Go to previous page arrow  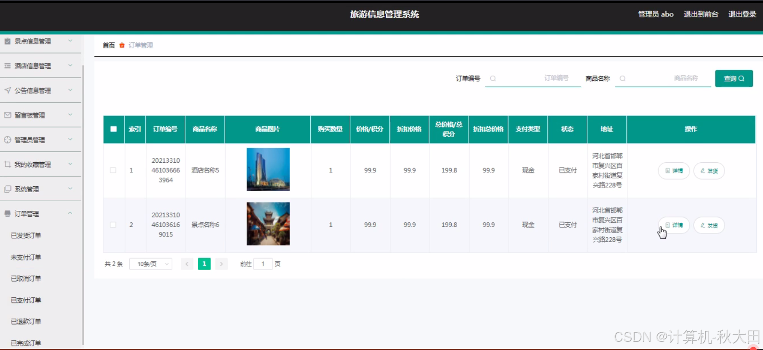point(187,264)
